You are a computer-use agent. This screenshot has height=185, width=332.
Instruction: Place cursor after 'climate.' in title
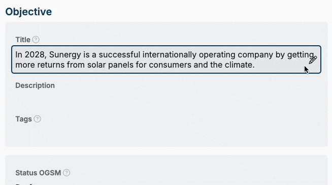(x=255, y=65)
